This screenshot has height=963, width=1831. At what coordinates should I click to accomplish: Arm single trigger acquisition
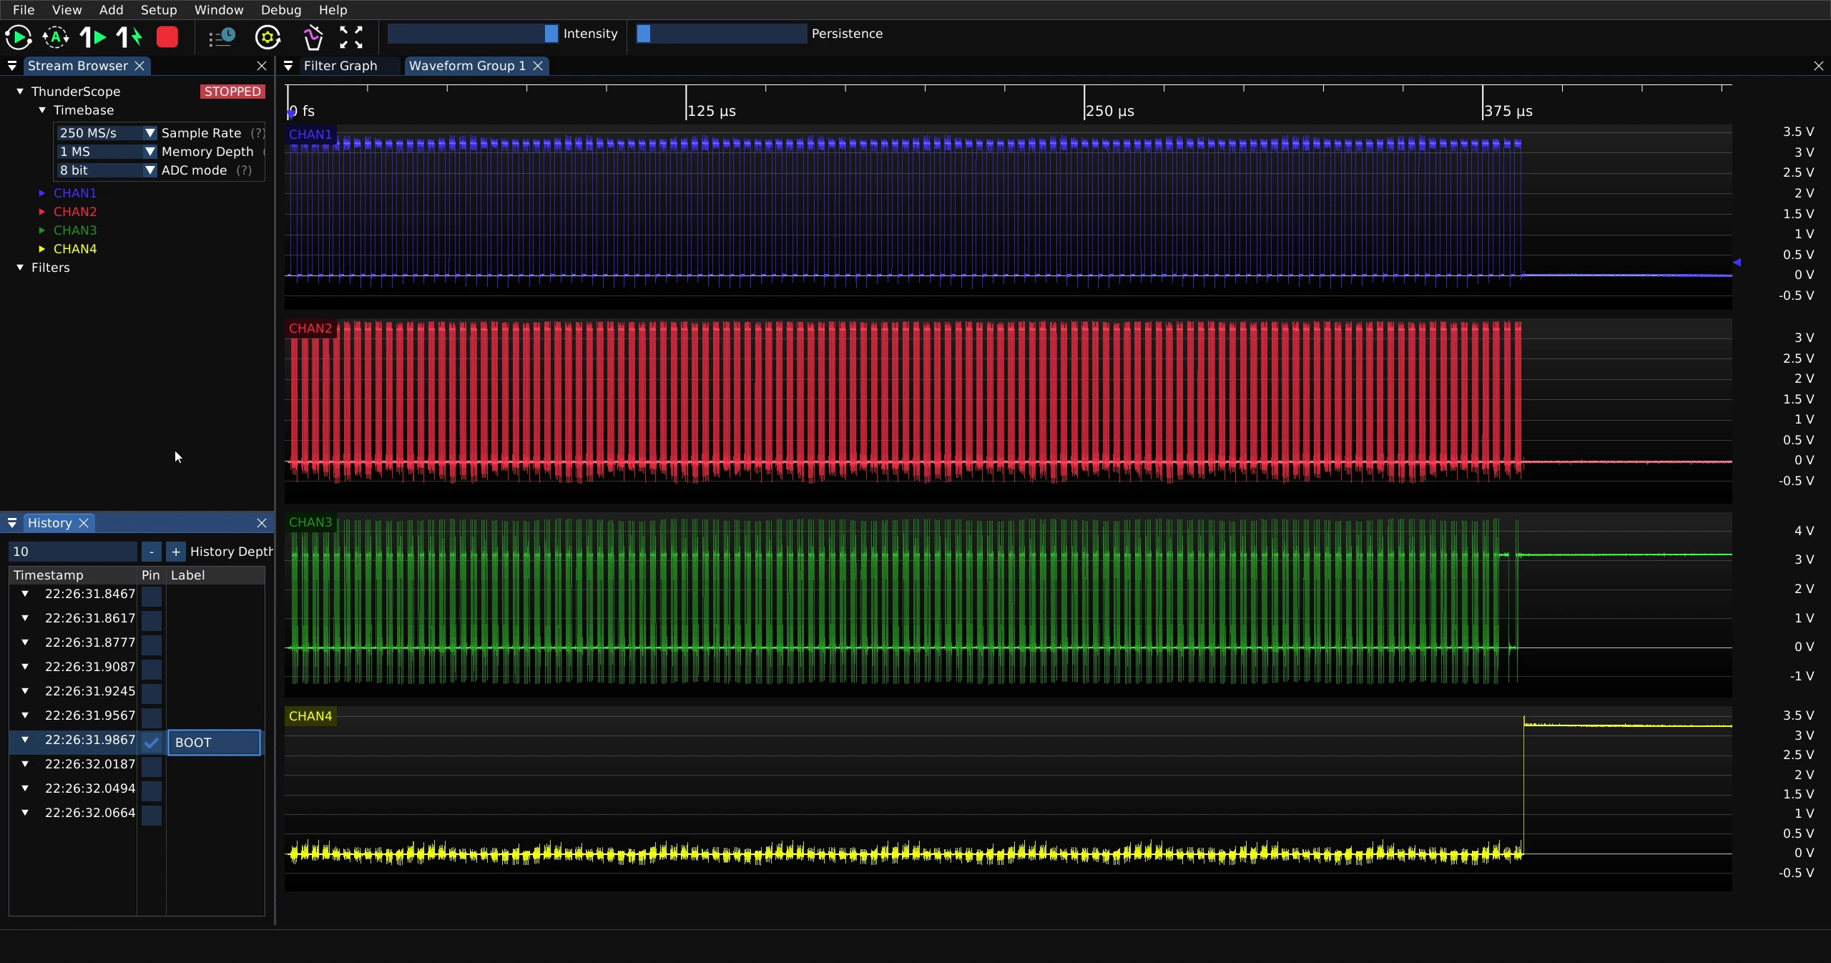tap(93, 37)
